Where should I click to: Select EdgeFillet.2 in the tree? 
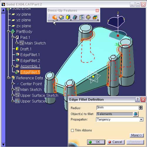click(x=30, y=61)
